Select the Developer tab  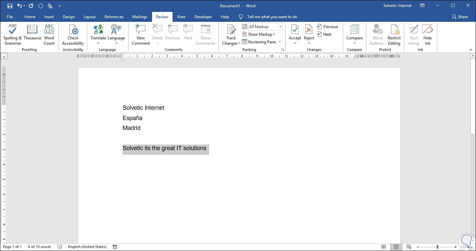click(x=203, y=17)
